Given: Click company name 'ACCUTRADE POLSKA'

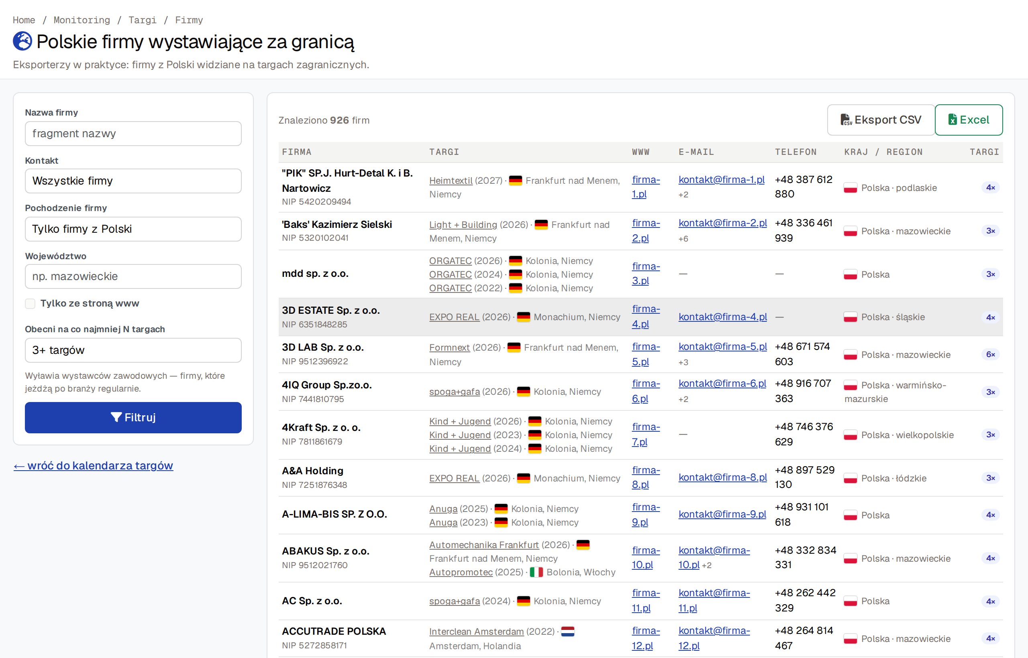Looking at the screenshot, I should coord(334,632).
